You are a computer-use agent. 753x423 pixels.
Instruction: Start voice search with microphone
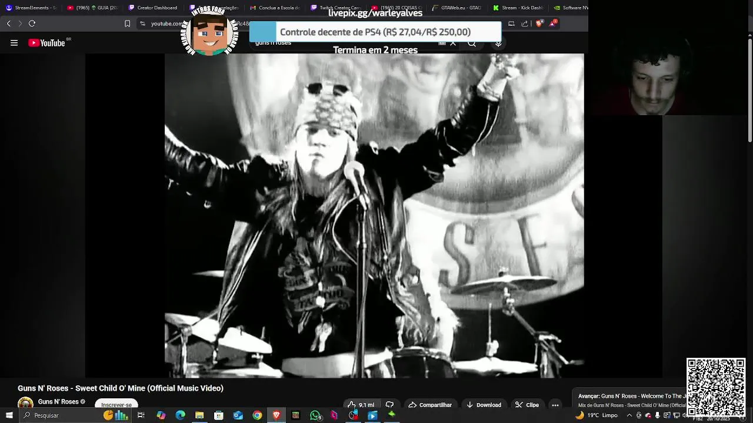[x=498, y=43]
